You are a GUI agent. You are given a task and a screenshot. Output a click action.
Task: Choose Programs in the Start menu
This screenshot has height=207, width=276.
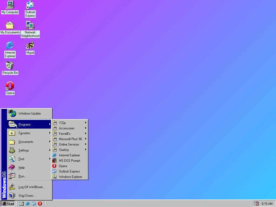coord(29,125)
